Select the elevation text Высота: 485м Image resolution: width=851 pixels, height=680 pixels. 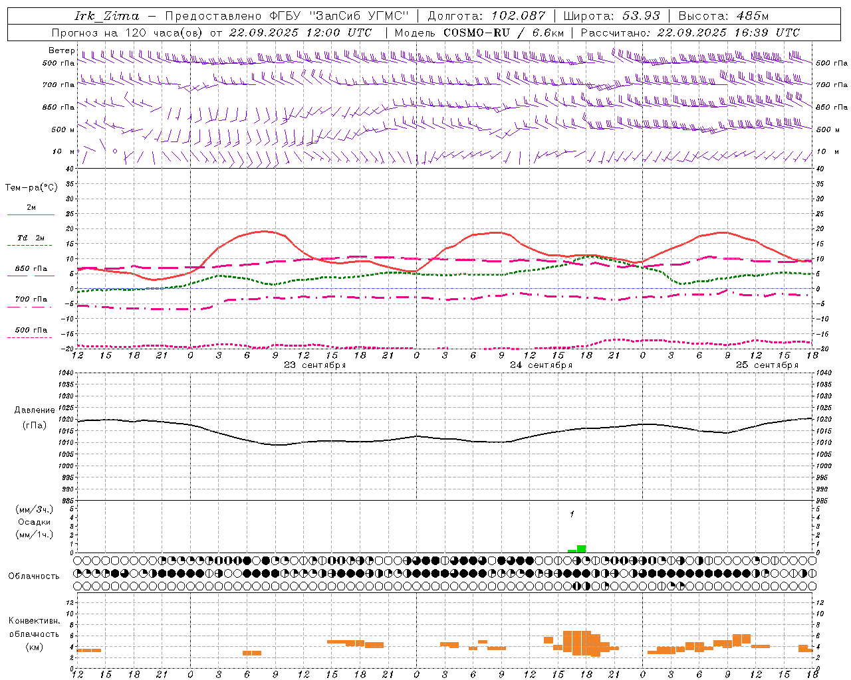[x=723, y=16]
